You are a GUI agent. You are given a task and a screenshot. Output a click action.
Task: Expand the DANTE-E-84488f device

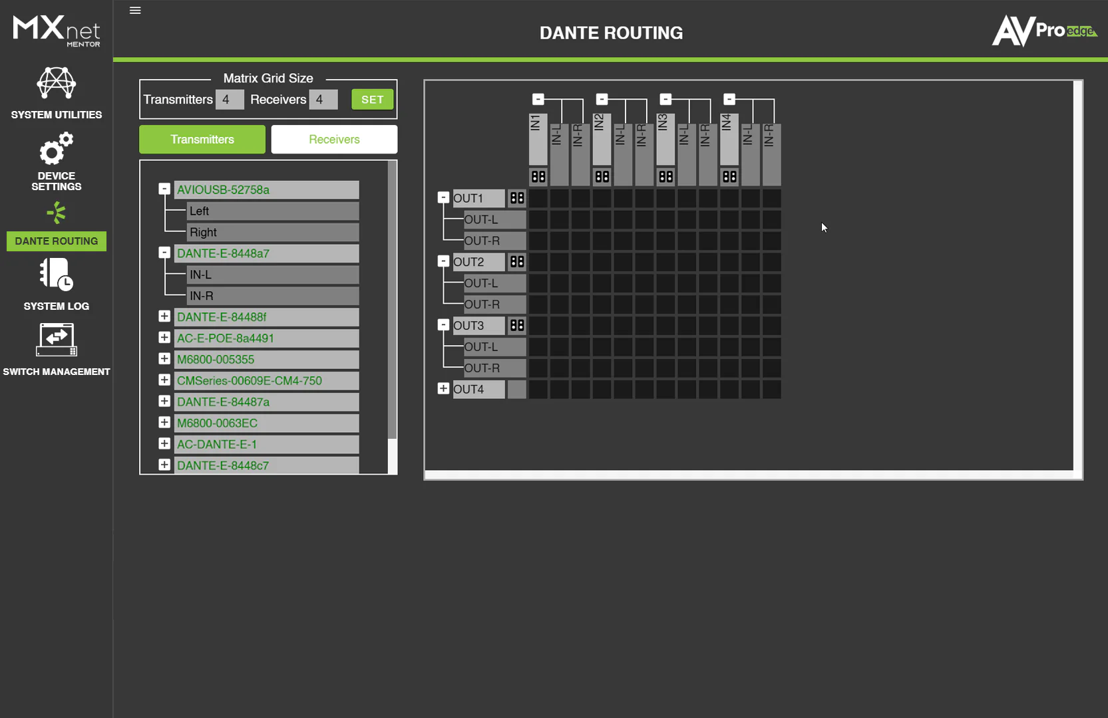(x=164, y=316)
